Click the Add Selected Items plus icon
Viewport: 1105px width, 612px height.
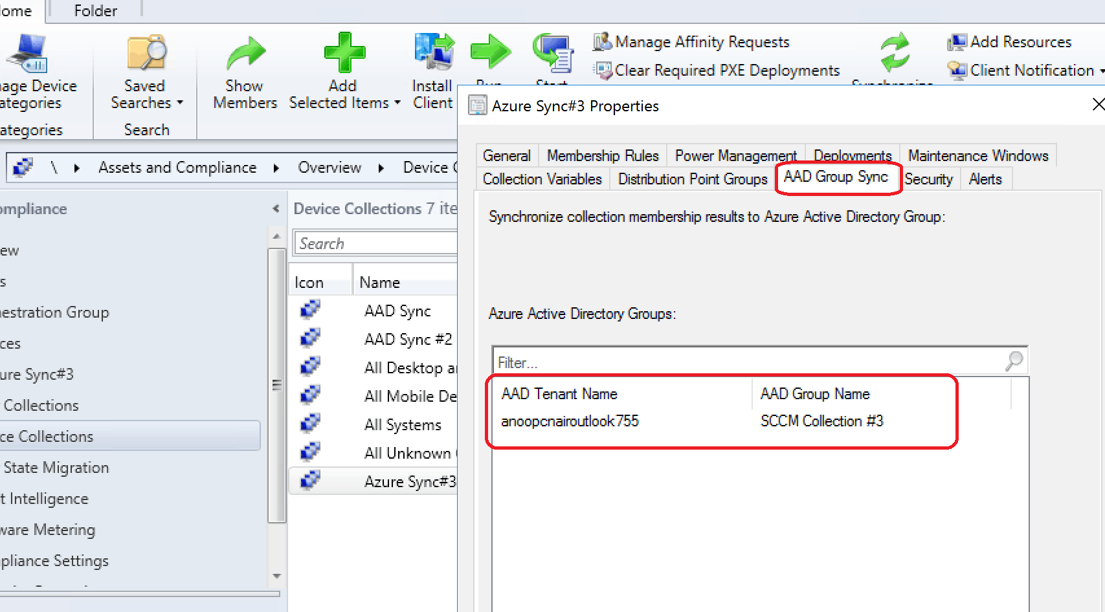[x=344, y=52]
